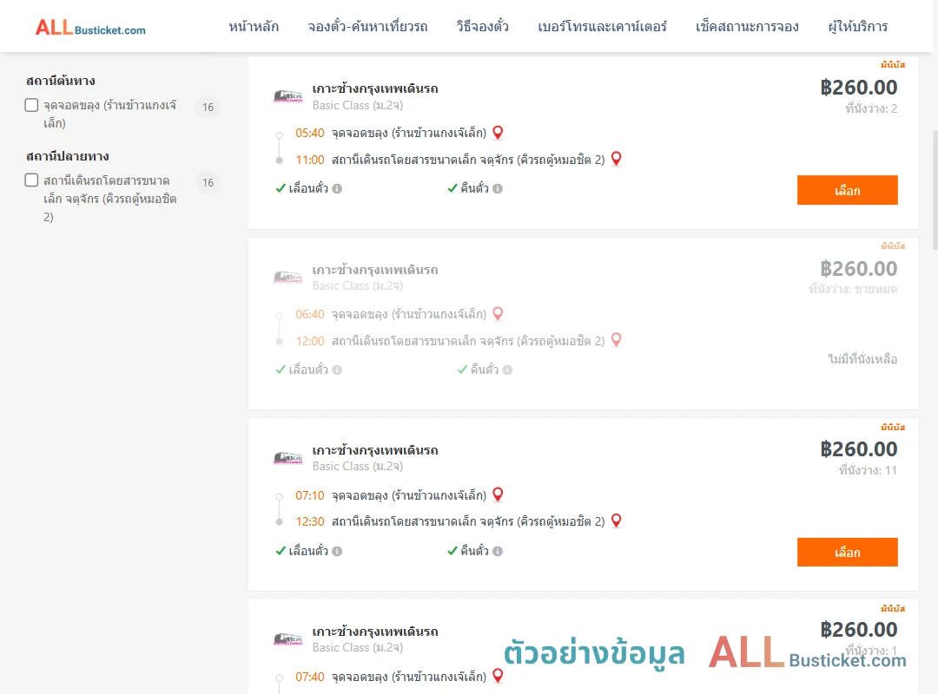Screen dimensions: 938x694
Task: Click count badge 16 beside origin station
Action: [208, 107]
